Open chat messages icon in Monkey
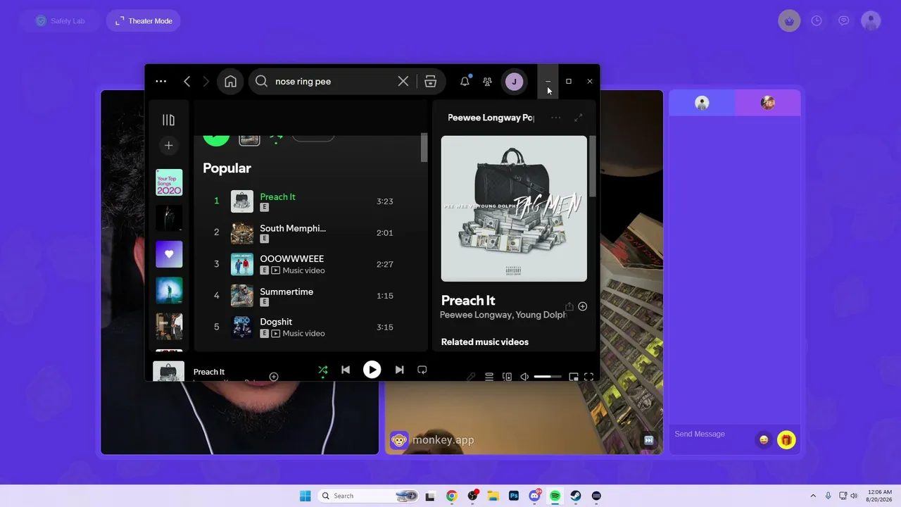Screen dimensions: 901x507 click(x=844, y=21)
